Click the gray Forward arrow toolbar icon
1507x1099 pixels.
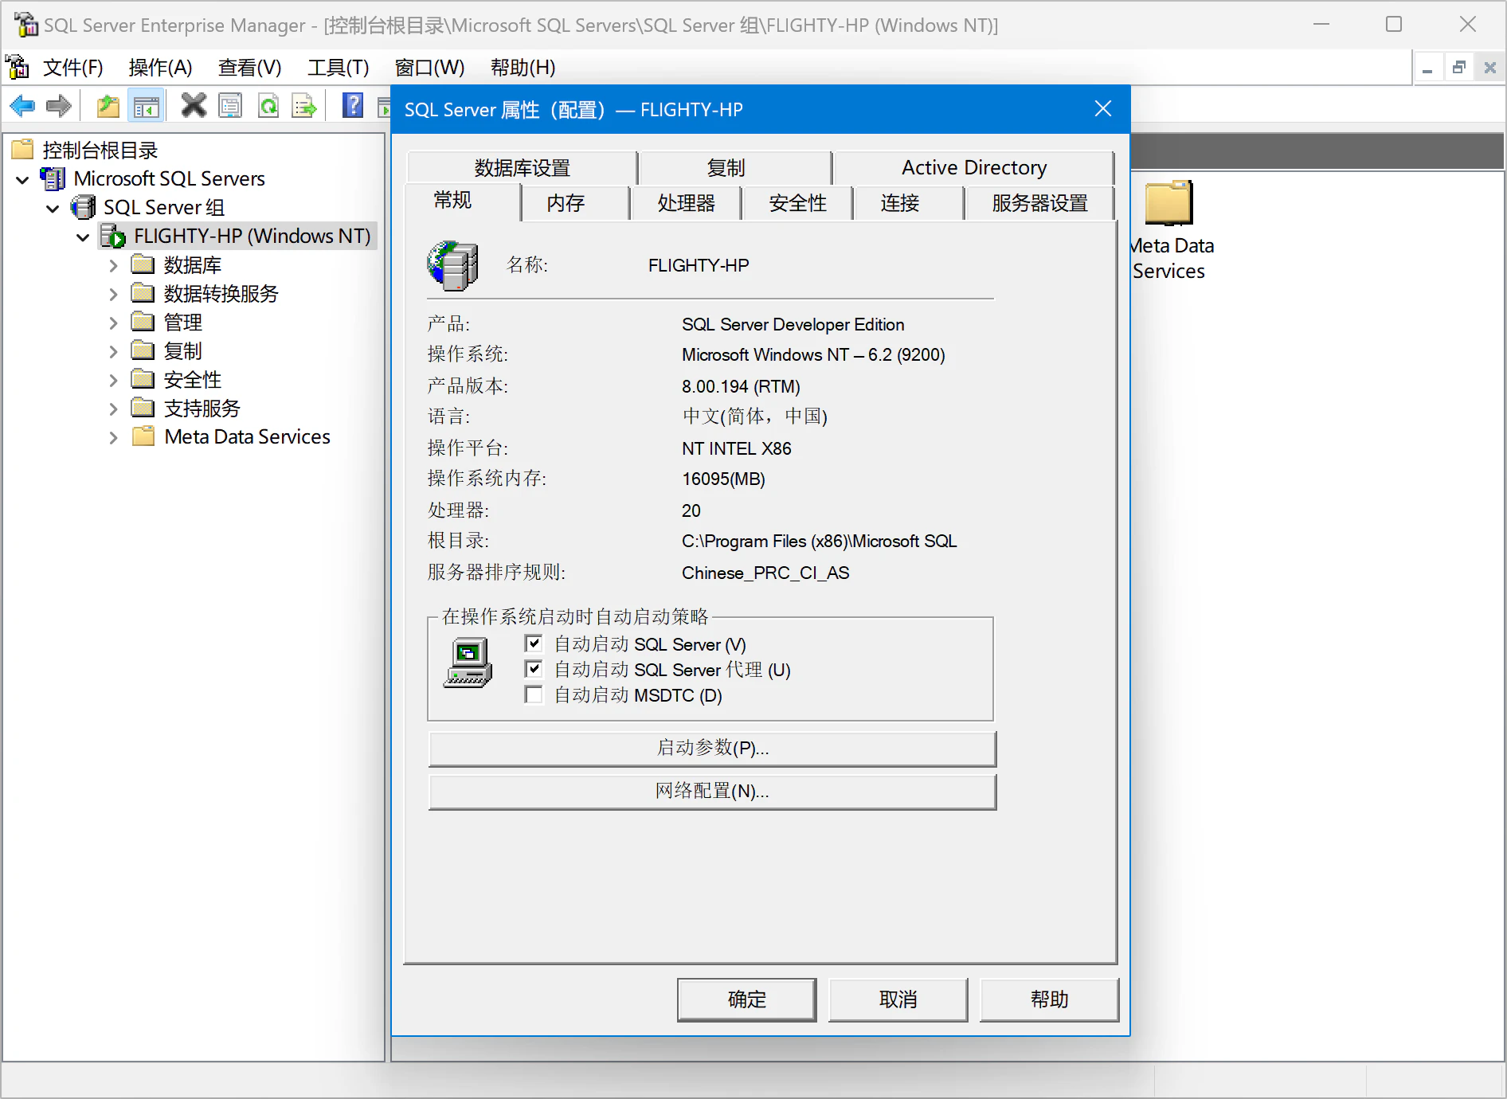(x=59, y=105)
